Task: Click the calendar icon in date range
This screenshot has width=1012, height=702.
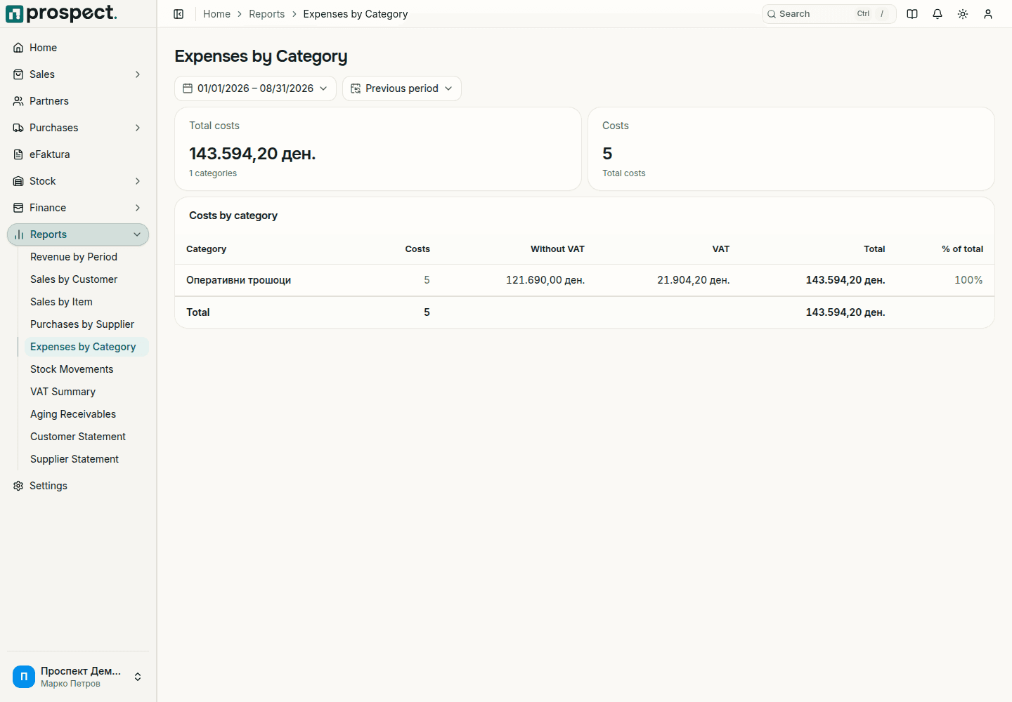Action: coord(188,88)
